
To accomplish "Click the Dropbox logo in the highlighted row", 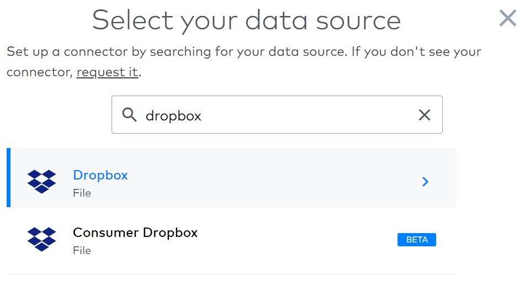I will 41,182.
